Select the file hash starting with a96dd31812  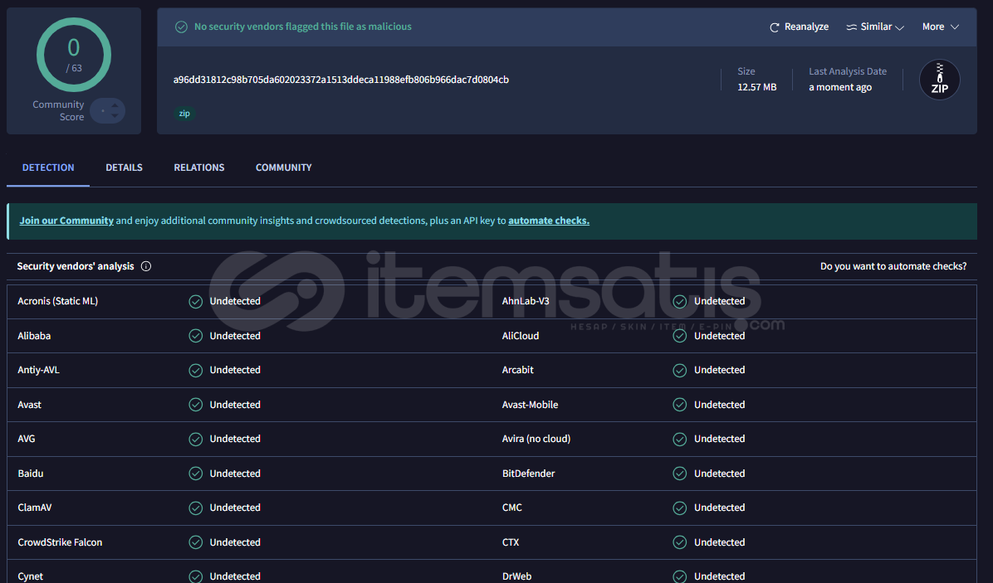point(340,80)
